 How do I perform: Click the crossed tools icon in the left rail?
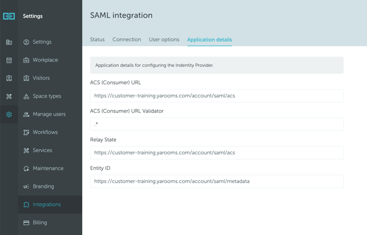coord(9,96)
